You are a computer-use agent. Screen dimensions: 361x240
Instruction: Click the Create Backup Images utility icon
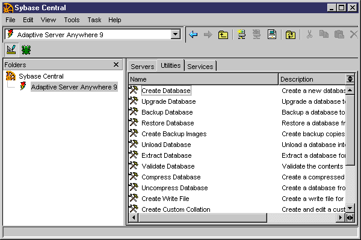point(134,133)
